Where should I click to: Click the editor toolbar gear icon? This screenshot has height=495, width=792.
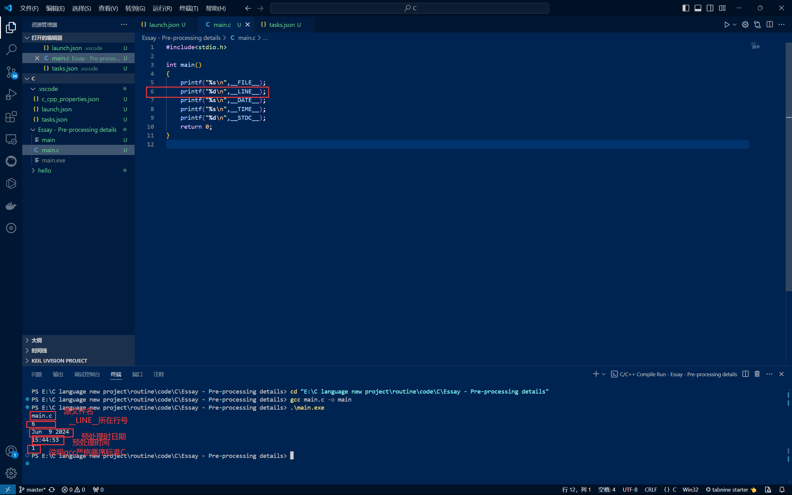tap(745, 24)
